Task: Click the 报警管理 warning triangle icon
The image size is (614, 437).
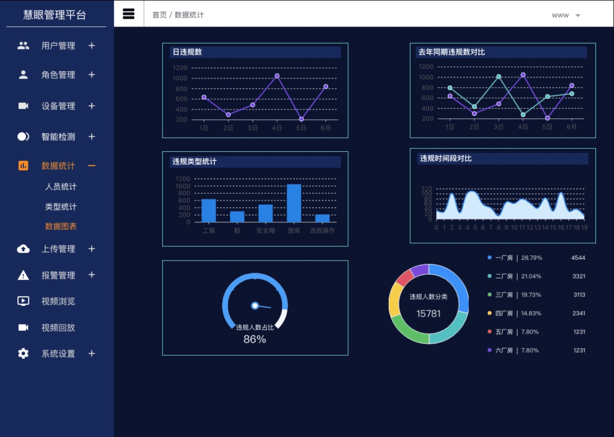Action: [24, 275]
